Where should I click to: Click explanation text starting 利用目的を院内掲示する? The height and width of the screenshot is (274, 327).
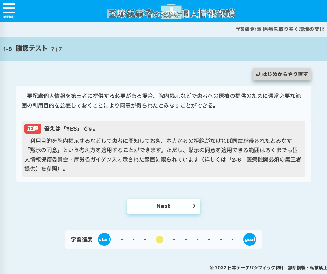163,155
